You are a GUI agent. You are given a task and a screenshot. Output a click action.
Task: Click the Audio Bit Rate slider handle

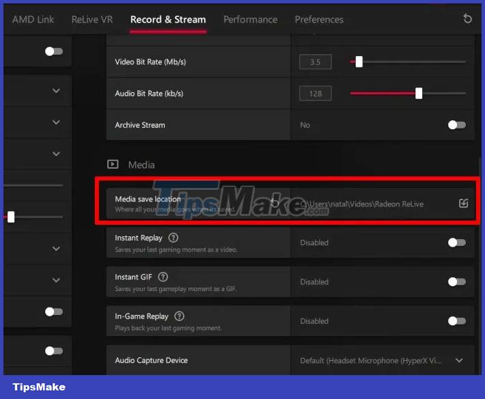(x=419, y=93)
